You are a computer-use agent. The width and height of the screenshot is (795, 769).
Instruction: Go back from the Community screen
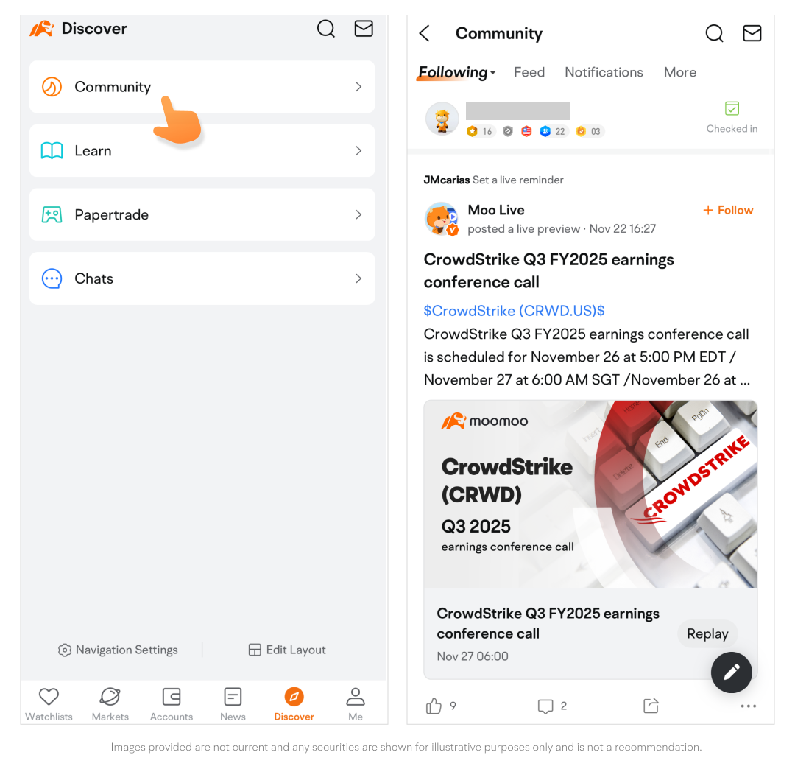coord(425,33)
